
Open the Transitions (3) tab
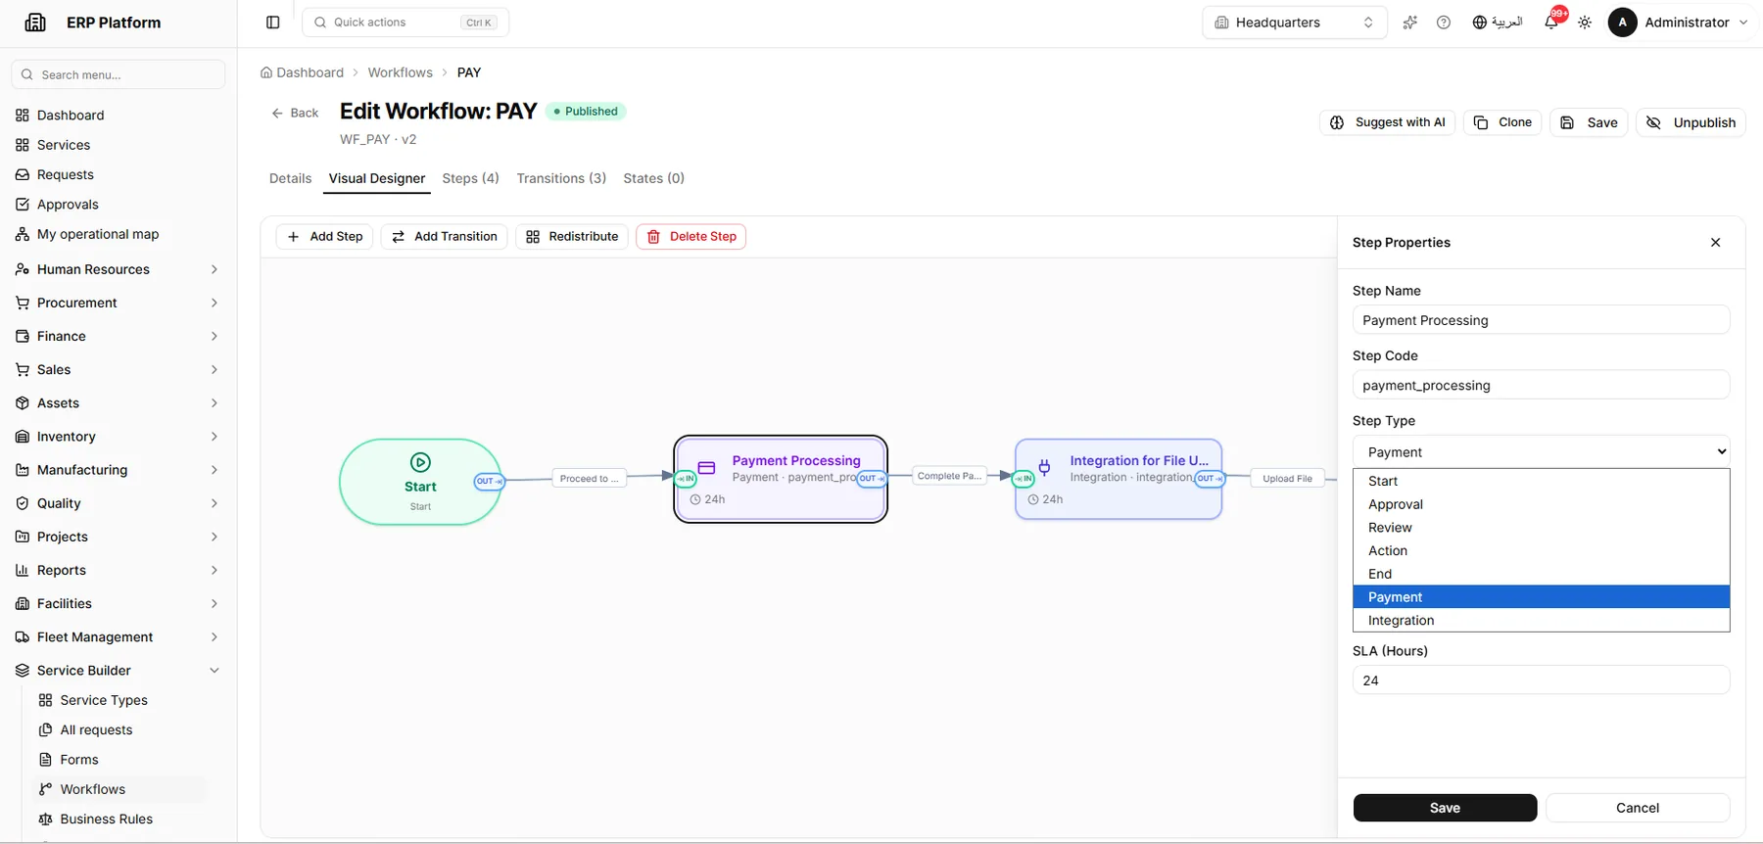[561, 178]
